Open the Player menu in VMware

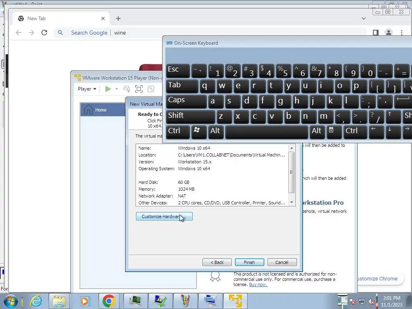point(87,89)
